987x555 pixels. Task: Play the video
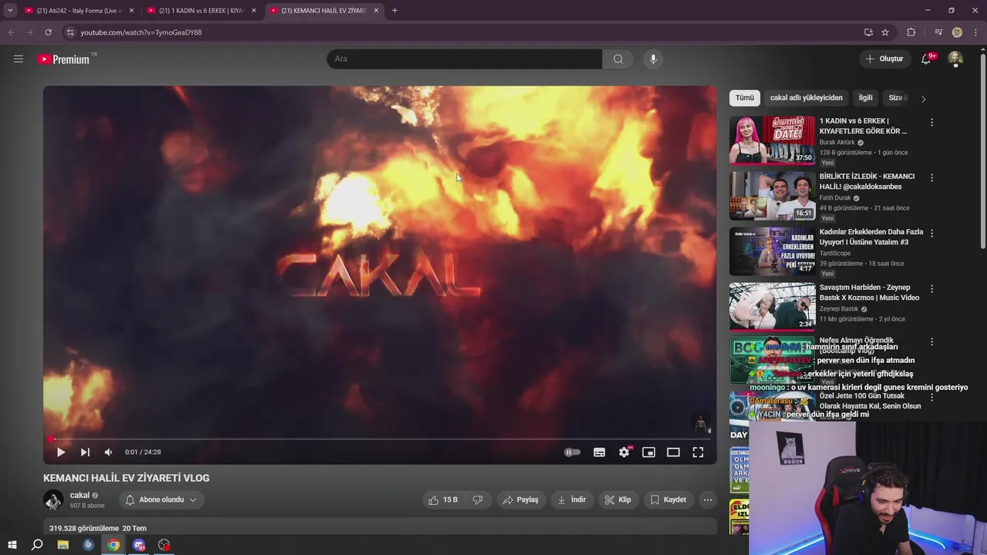pyautogui.click(x=61, y=452)
